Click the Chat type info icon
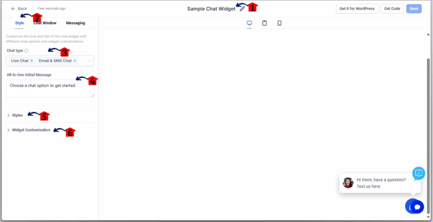433x222 pixels. (26, 51)
